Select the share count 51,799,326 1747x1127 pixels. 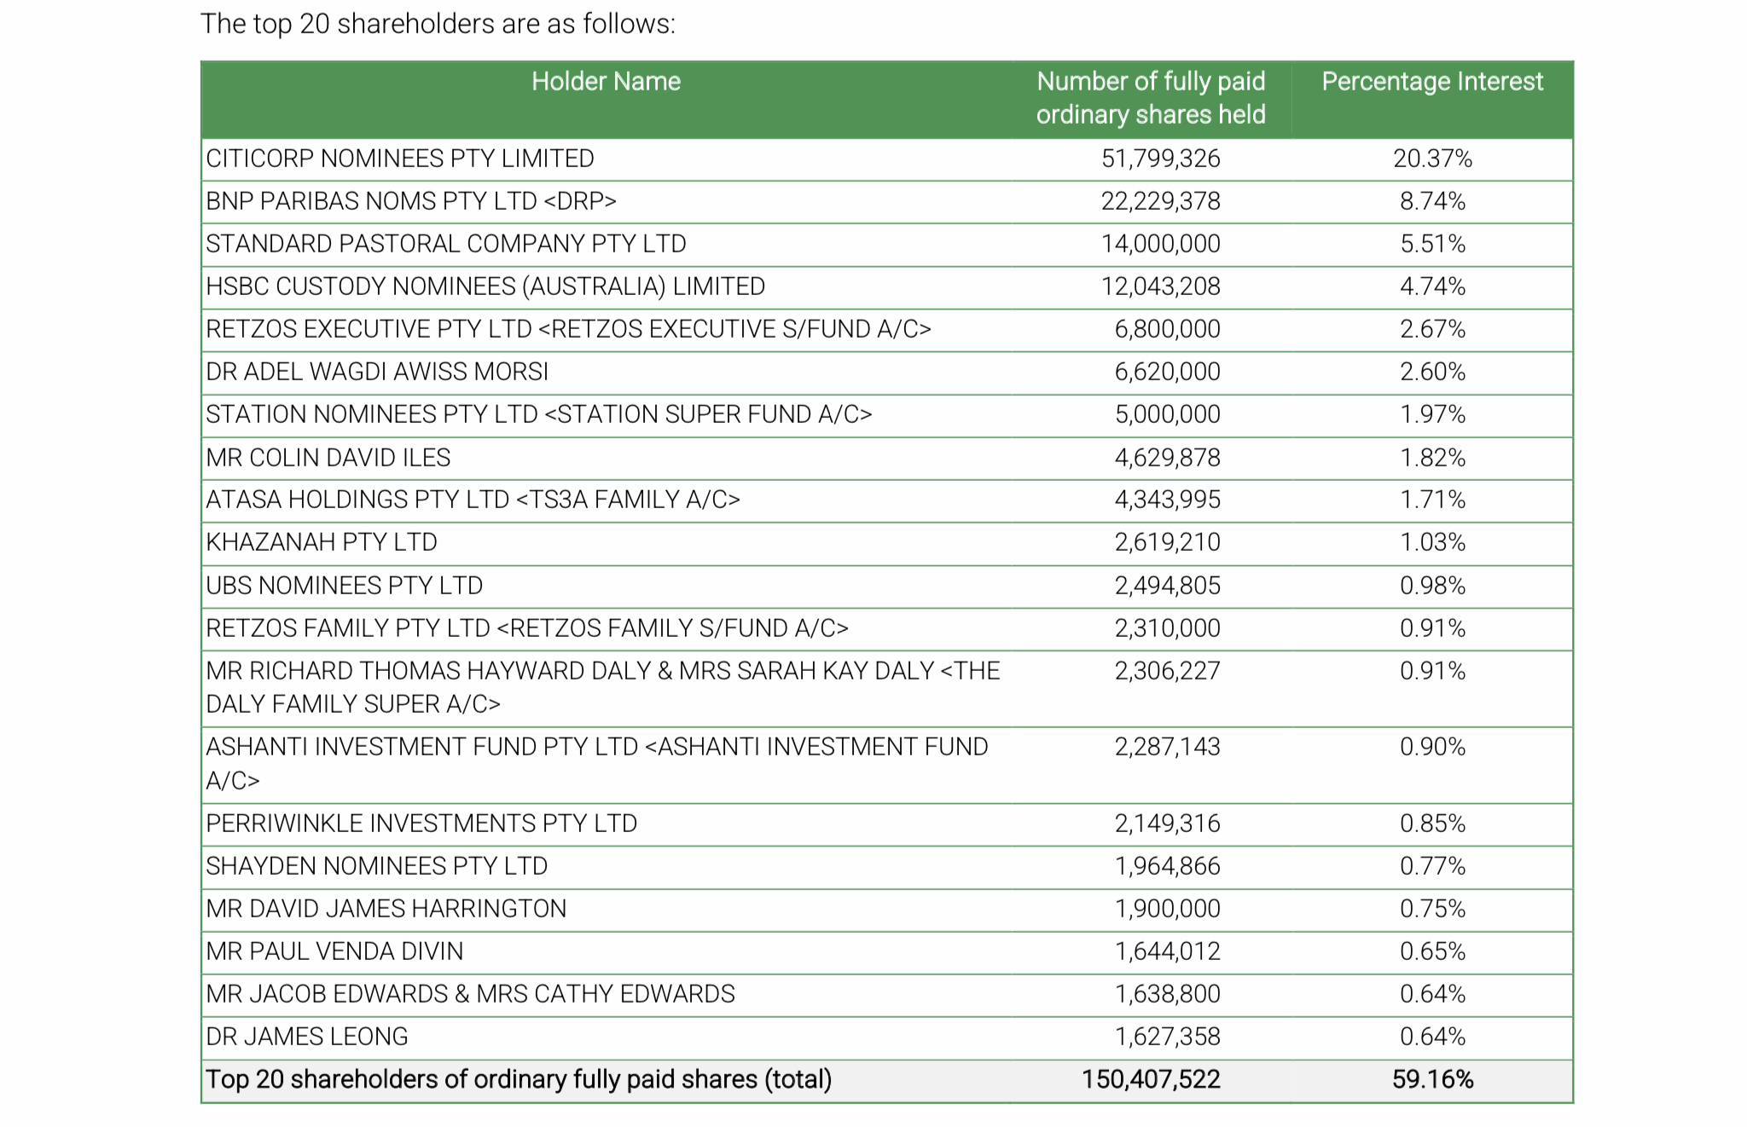point(1160,159)
